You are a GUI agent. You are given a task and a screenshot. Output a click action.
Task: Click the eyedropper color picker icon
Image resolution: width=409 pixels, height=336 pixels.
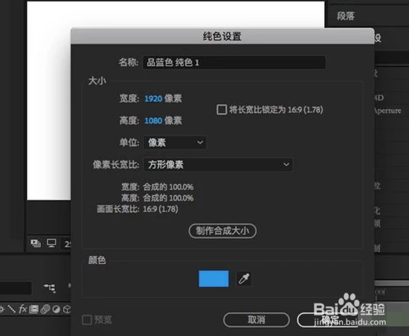244,279
